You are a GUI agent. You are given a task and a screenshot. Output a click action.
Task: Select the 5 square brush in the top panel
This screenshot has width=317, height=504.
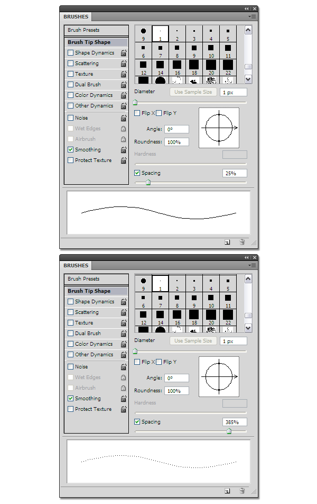pos(228,34)
